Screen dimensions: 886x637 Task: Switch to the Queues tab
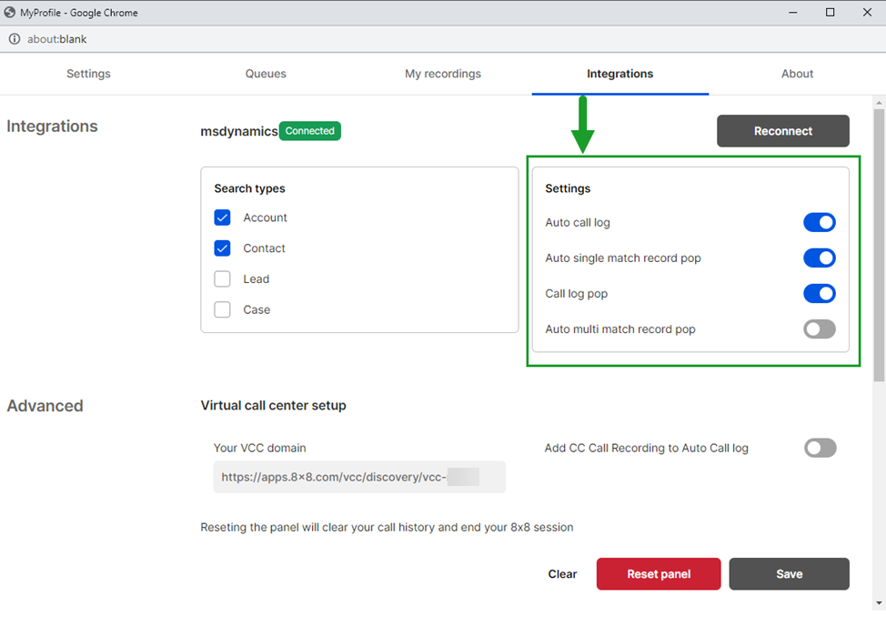tap(266, 74)
